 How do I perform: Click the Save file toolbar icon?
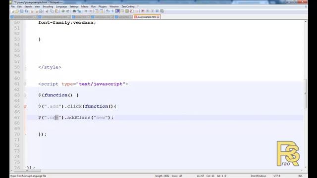click(x=22, y=11)
